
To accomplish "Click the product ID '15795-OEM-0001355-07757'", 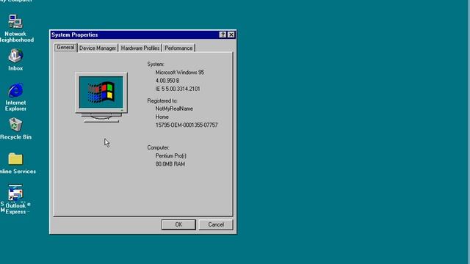I will click(x=187, y=125).
